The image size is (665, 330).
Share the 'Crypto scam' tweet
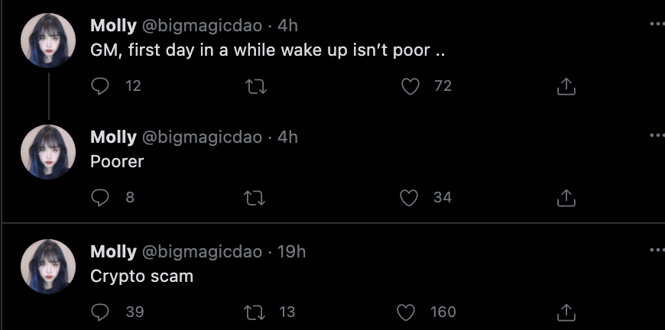tap(566, 312)
